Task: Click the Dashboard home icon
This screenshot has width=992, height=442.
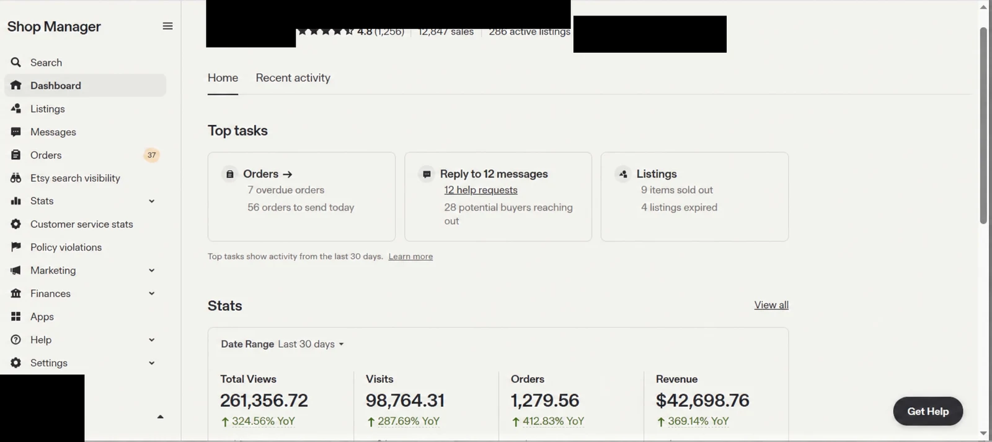Action: coord(16,85)
